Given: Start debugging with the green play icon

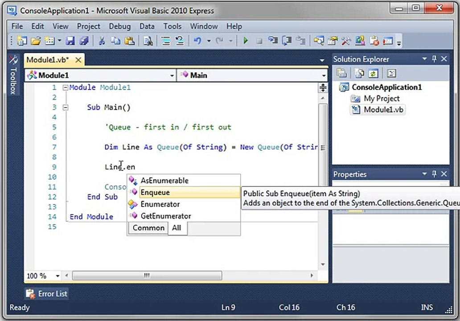Looking at the screenshot, I should pos(246,41).
